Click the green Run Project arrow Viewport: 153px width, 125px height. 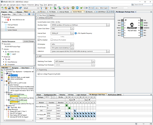(x=51, y=8)
